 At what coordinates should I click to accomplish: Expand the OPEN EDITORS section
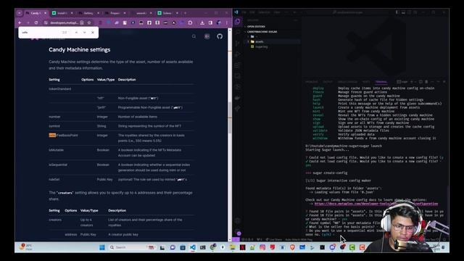click(x=256, y=27)
